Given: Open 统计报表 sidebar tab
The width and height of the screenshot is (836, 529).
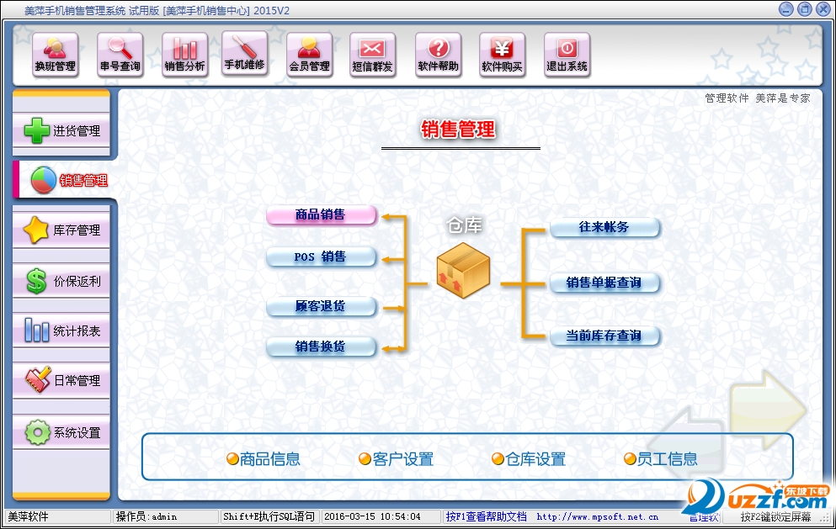Looking at the screenshot, I should coord(61,331).
